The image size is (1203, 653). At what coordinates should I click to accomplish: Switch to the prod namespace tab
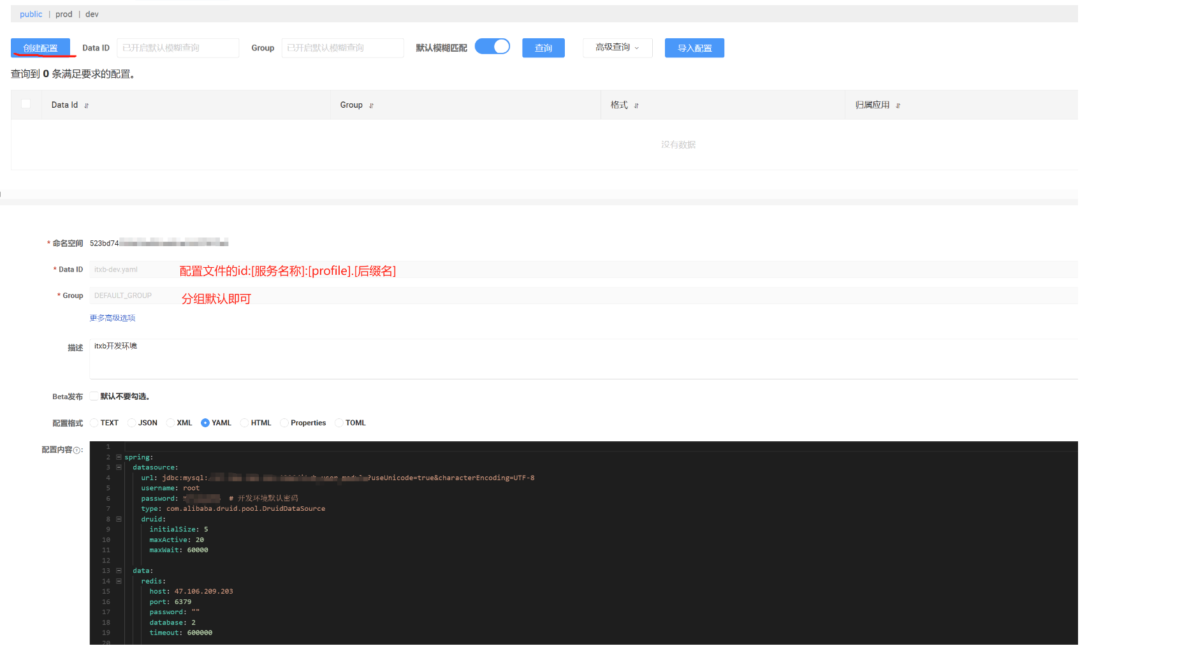pyautogui.click(x=64, y=13)
